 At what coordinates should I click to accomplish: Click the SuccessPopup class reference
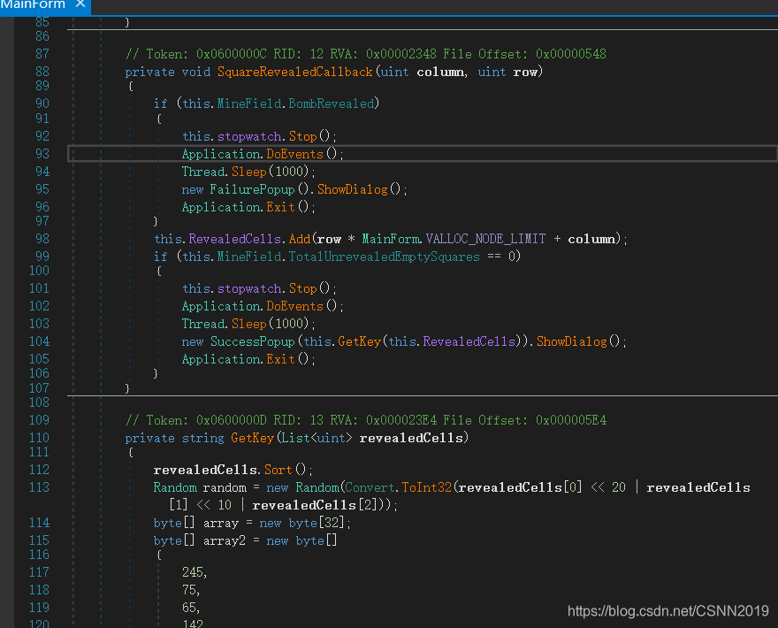(x=253, y=341)
